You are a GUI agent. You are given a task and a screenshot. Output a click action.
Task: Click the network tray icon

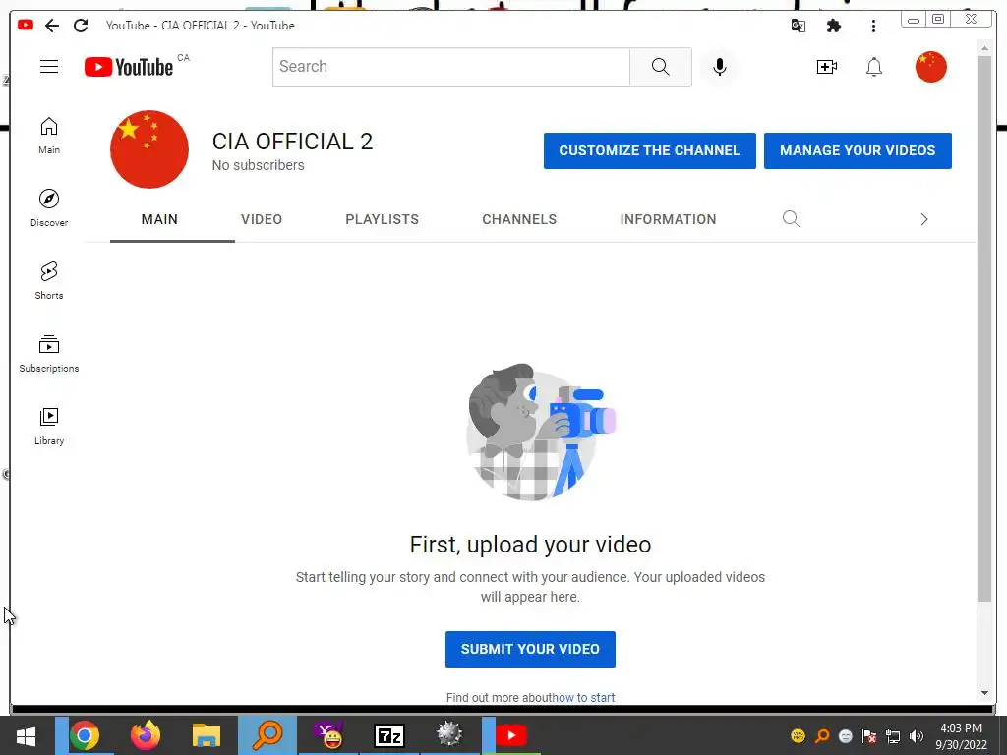[893, 736]
